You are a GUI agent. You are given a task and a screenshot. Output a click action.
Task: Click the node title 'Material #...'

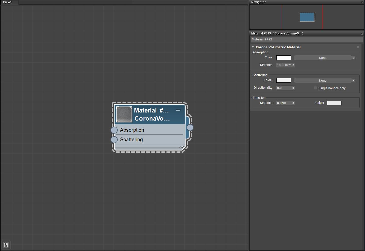151,110
